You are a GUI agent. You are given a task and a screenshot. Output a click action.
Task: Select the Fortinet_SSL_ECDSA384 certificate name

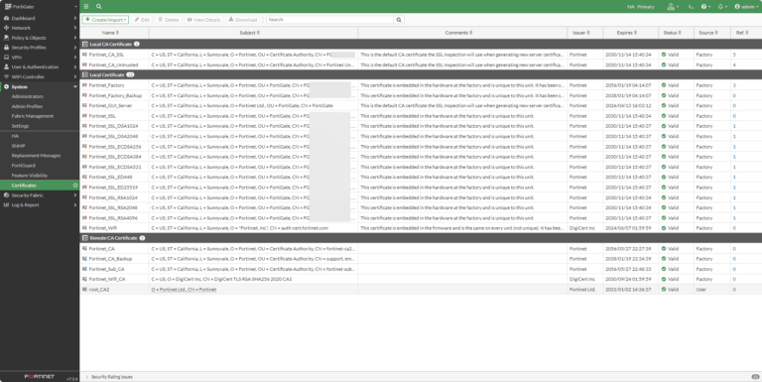pos(115,157)
